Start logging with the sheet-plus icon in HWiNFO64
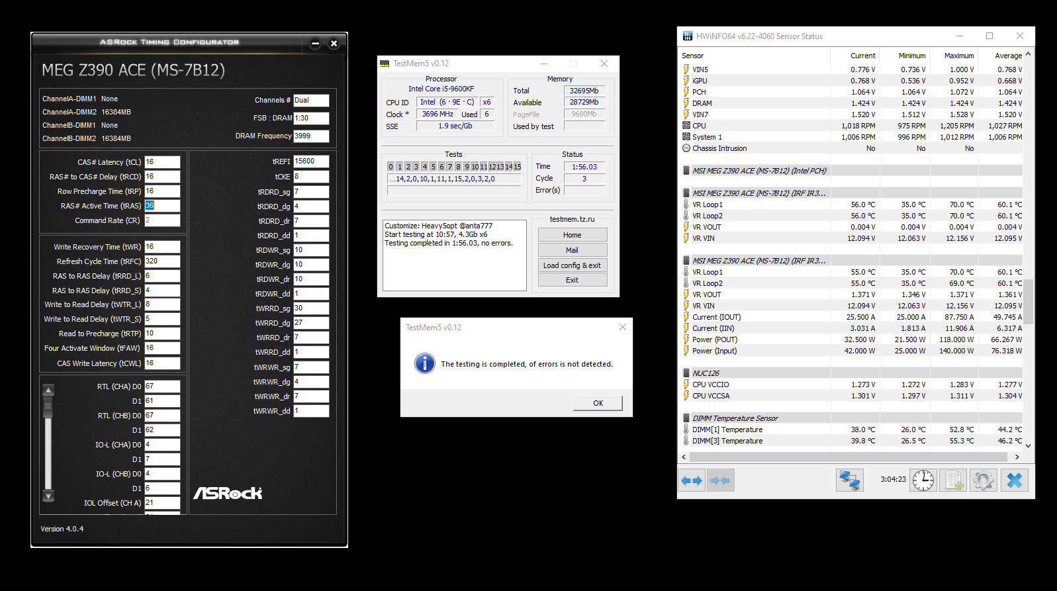 [953, 480]
